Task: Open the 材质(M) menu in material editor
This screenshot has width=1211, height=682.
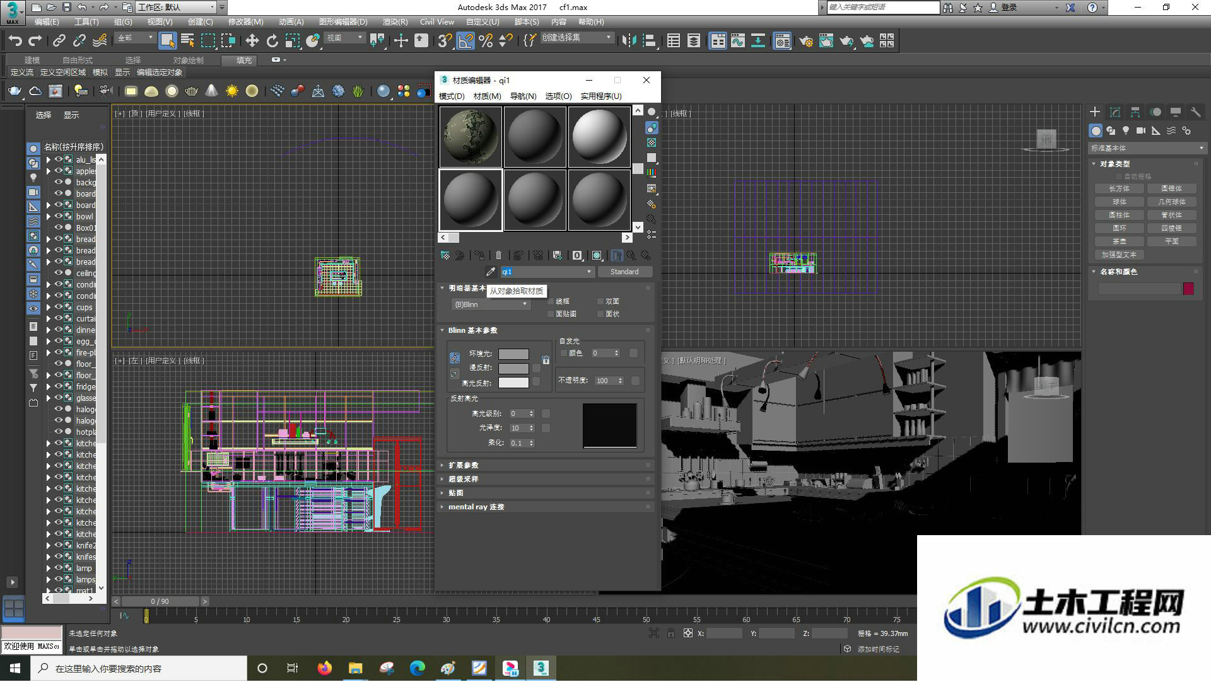Action: pyautogui.click(x=487, y=96)
